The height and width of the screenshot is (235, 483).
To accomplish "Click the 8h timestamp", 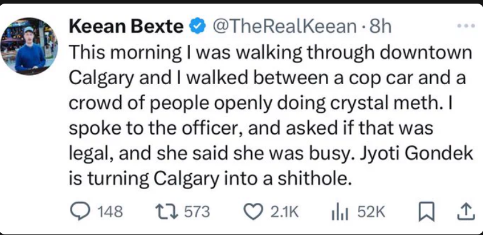I will coord(380,27).
